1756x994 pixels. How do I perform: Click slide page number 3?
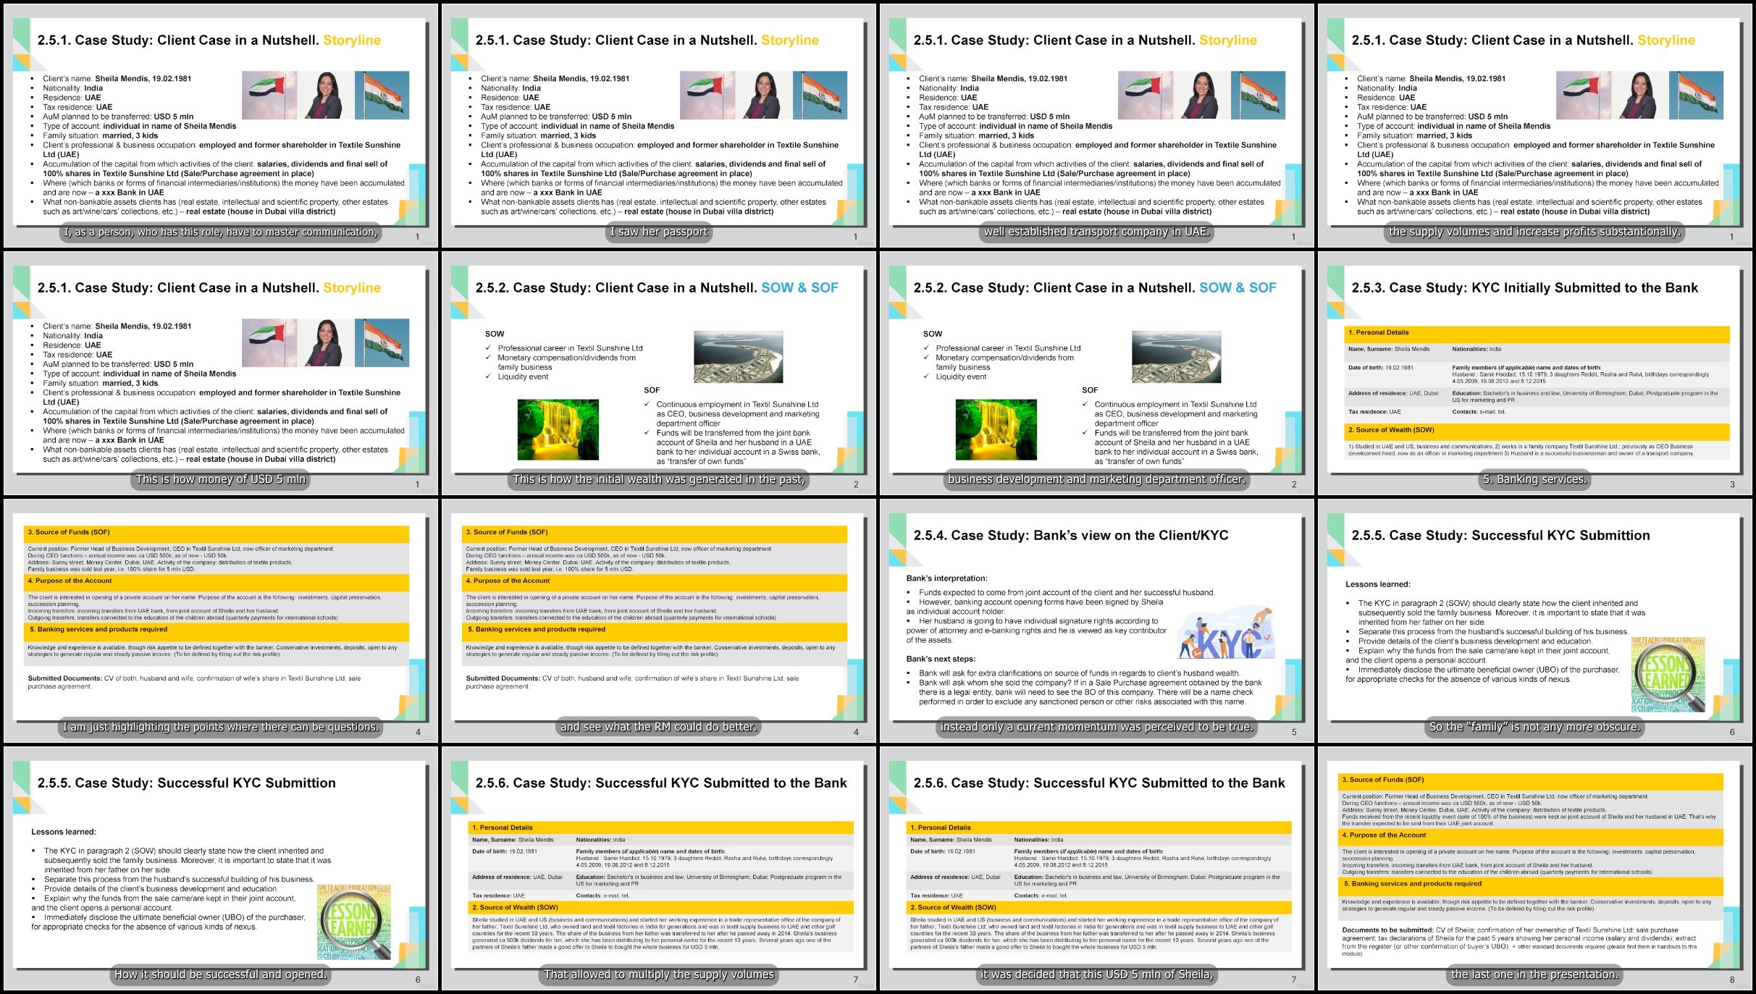tap(1732, 484)
